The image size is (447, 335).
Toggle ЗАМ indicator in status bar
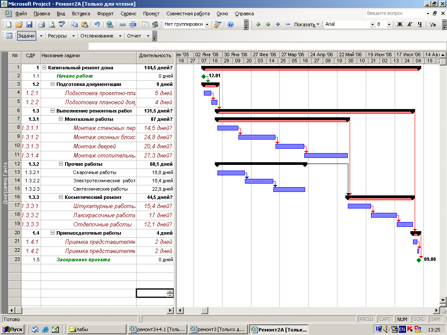tap(435, 319)
